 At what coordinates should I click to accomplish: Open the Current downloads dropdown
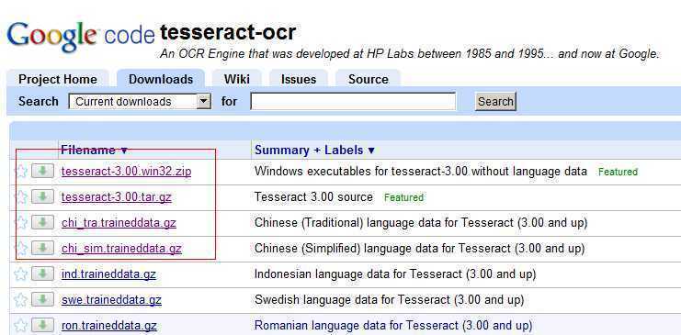click(140, 102)
